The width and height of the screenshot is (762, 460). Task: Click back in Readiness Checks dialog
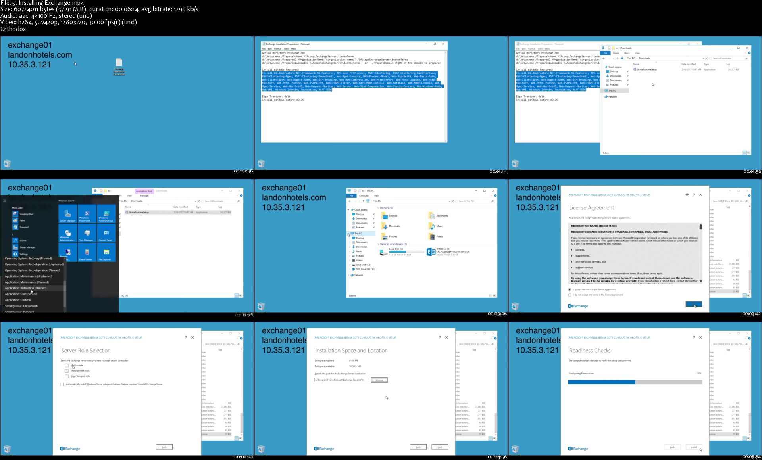(672, 447)
